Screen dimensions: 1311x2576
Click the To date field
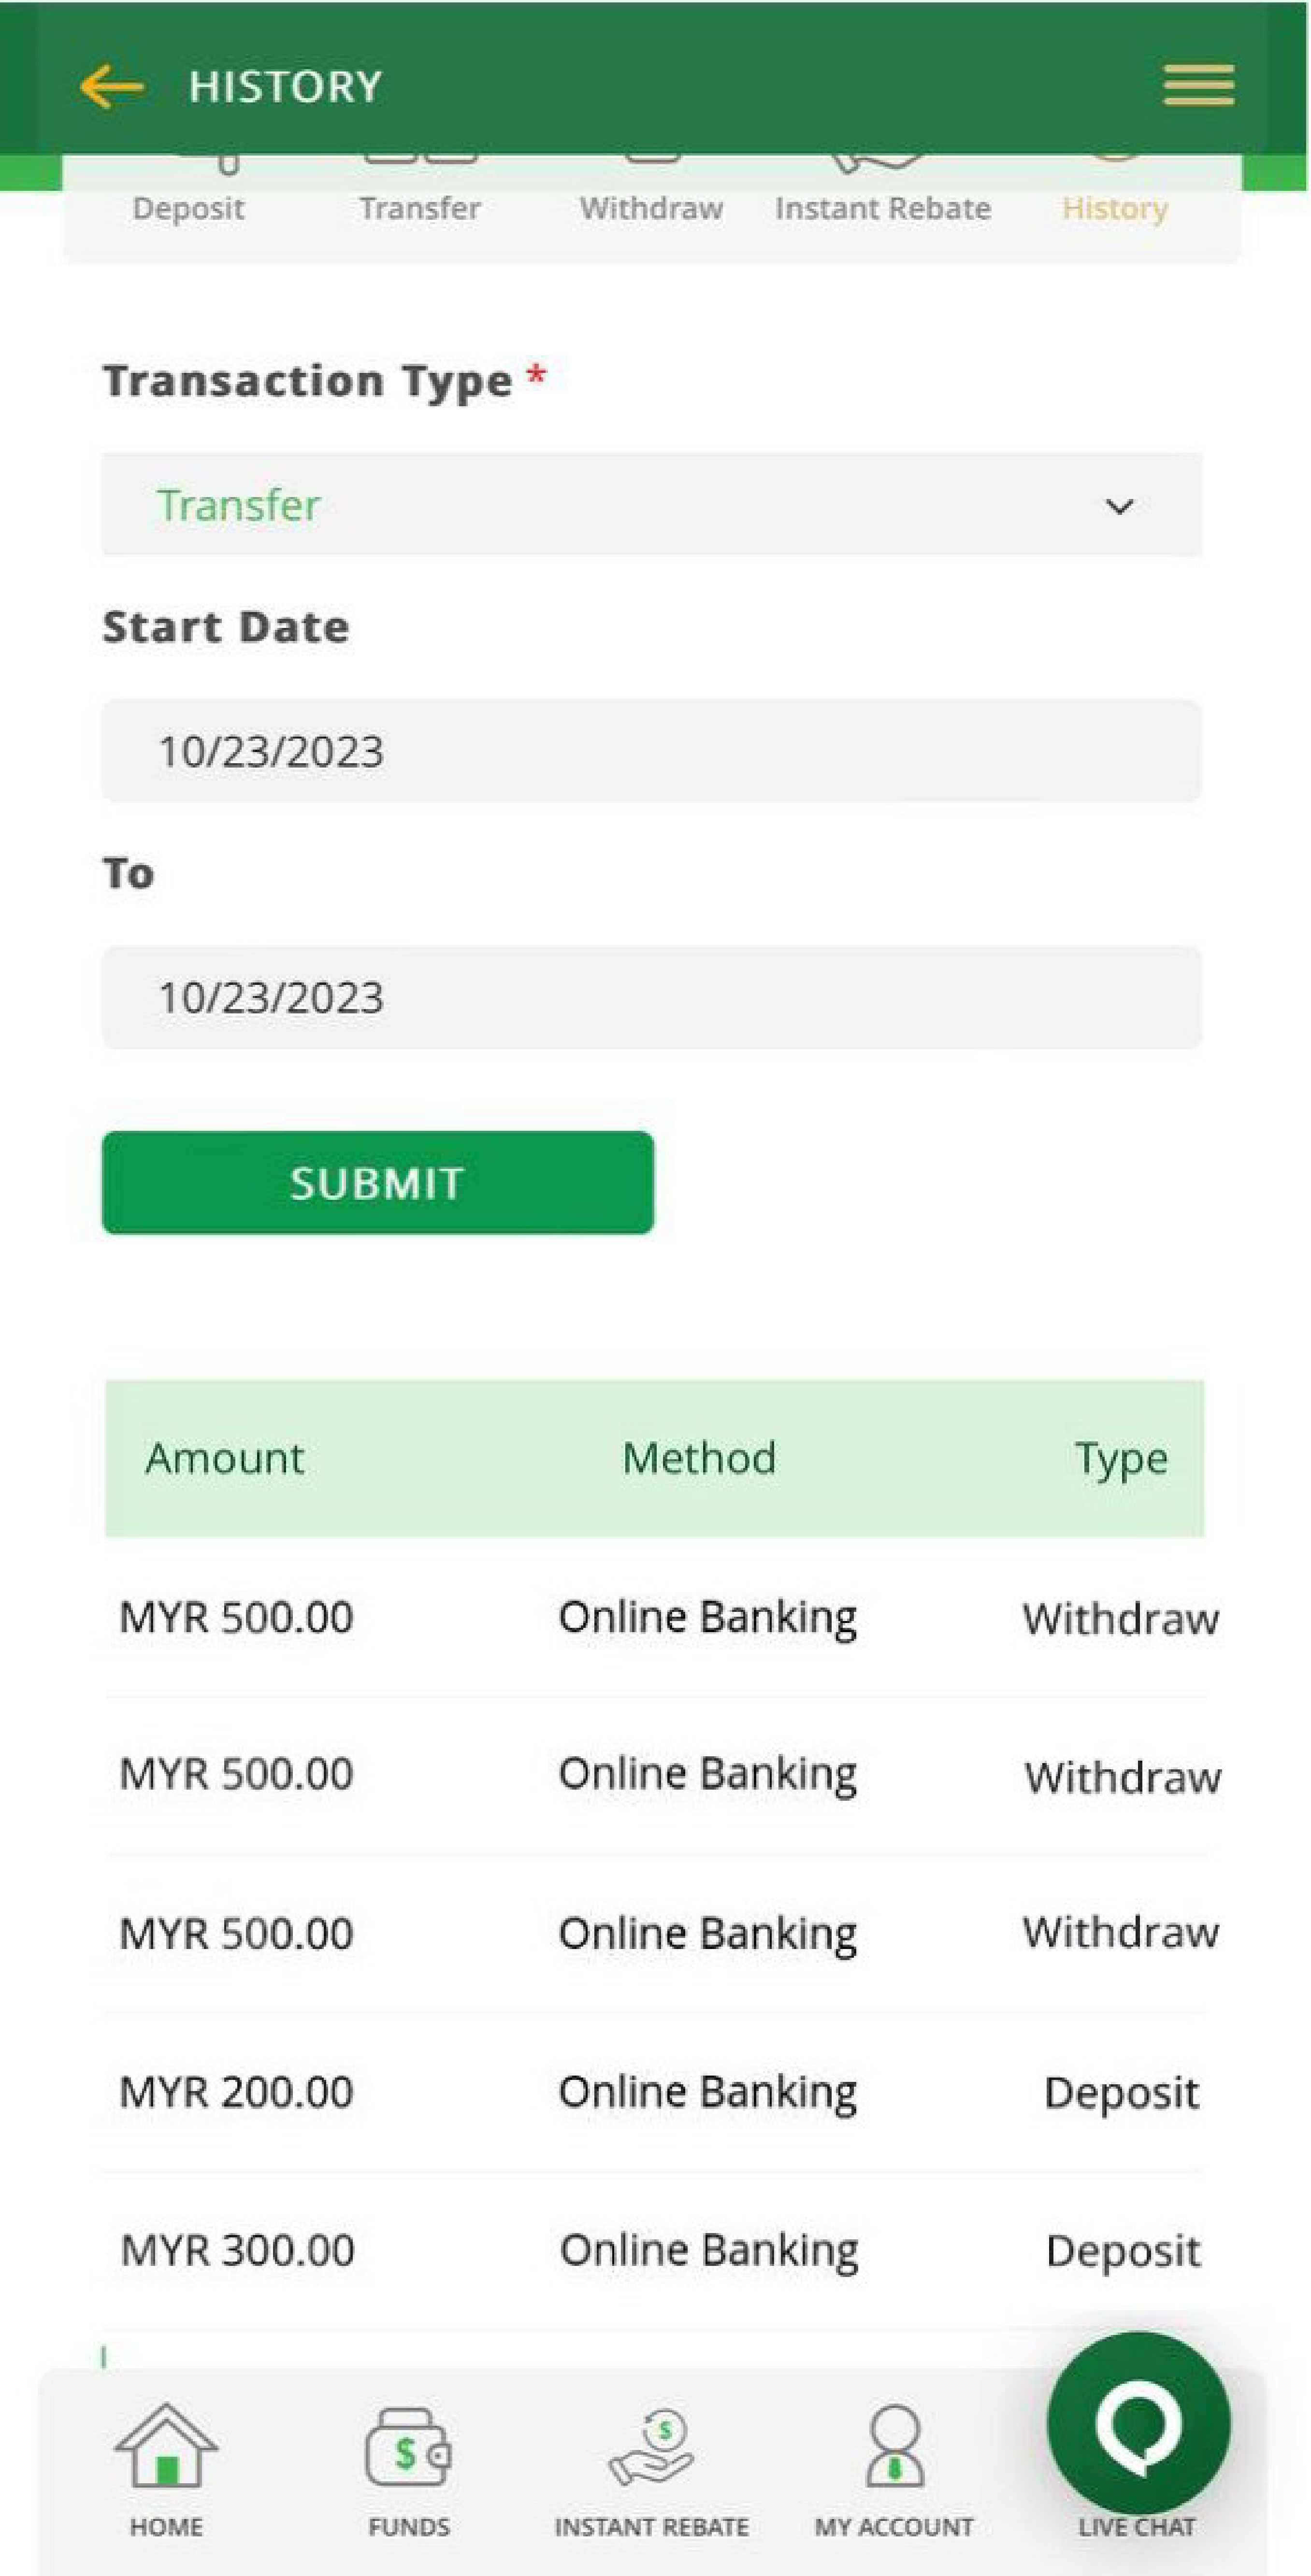(x=651, y=997)
